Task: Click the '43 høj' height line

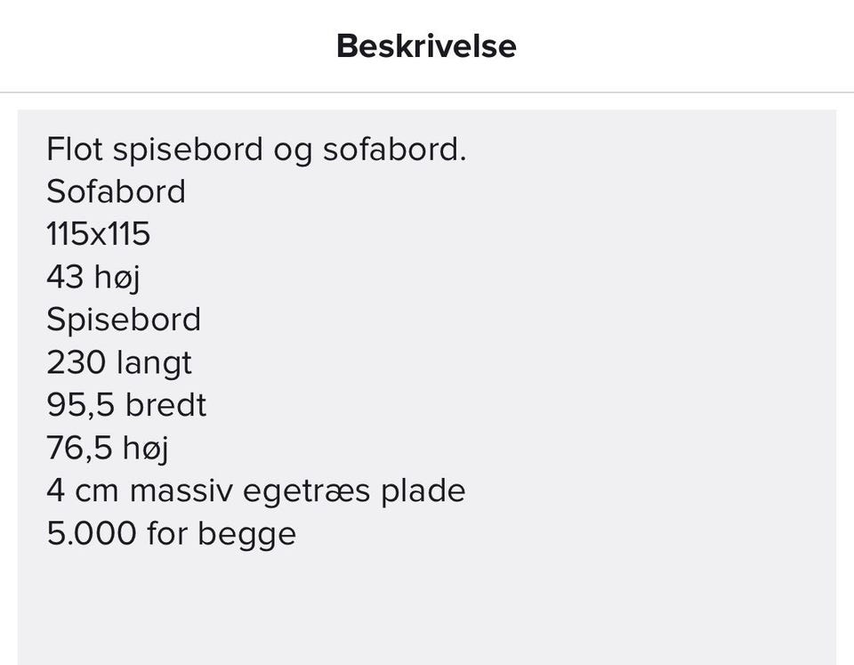Action: [93, 277]
